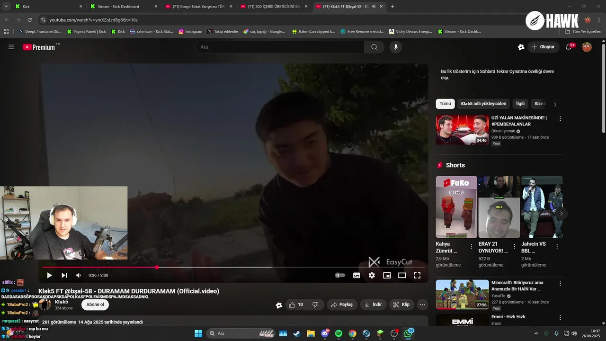Open options for Minecraft'ı Bitiriyoruz video
The height and width of the screenshot is (341, 606).
[560, 284]
